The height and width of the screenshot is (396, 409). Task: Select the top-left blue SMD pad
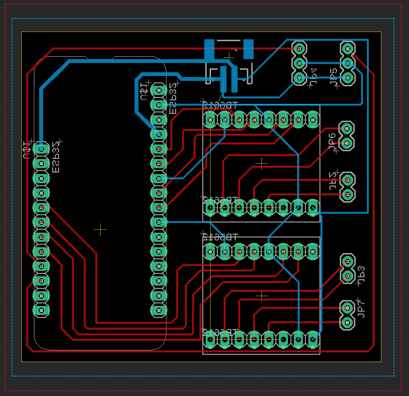(x=209, y=49)
